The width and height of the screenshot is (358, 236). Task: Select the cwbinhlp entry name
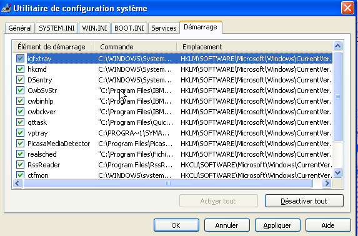[x=41, y=101]
